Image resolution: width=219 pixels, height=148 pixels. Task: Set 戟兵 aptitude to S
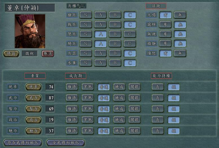[x=86, y=25]
